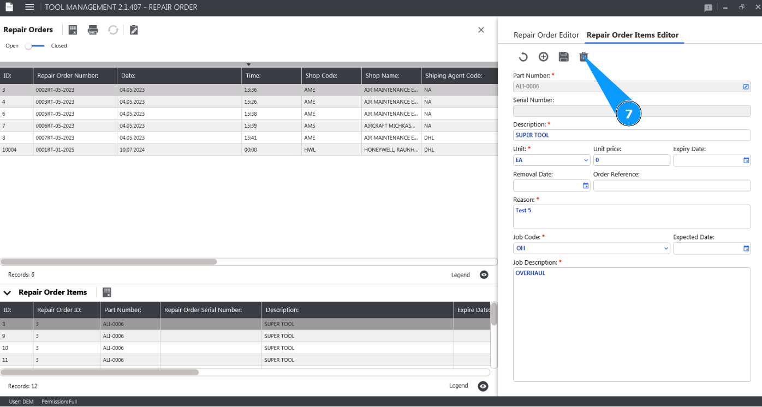Click the Job Description text area
762x407 pixels.
pyautogui.click(x=632, y=325)
